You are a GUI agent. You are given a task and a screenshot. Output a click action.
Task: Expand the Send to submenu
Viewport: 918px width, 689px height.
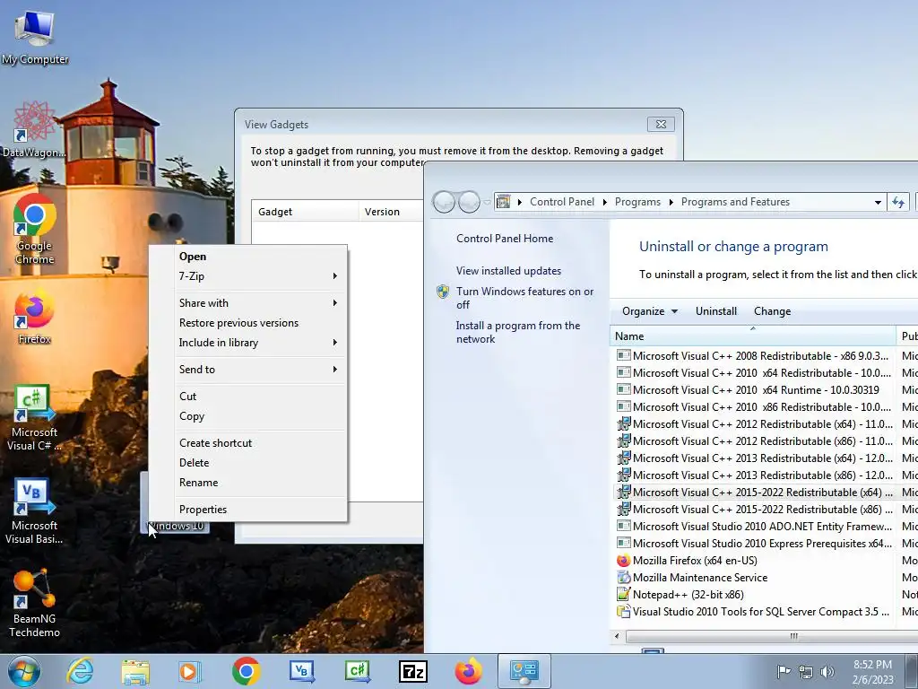pos(248,369)
